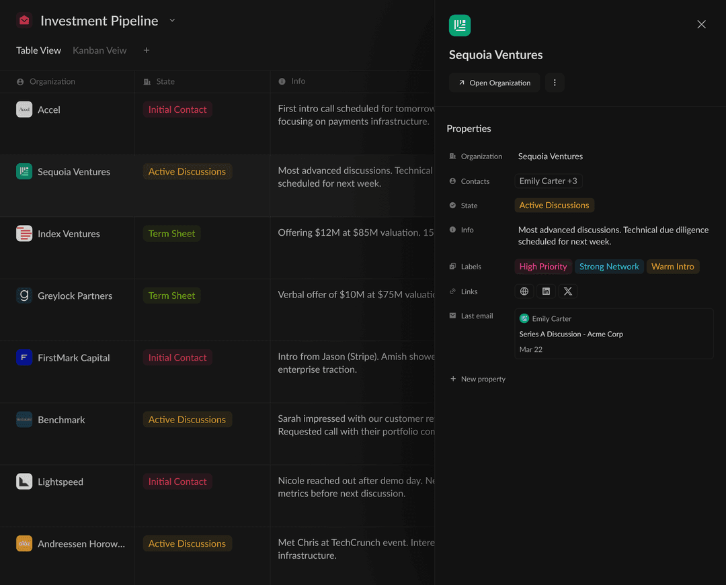Open the X (Twitter) link icon
Viewport: 726px width, 585px height.
point(567,291)
